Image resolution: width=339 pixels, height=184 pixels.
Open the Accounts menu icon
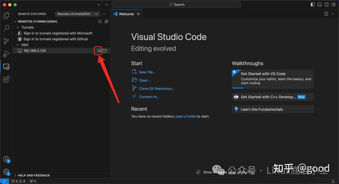(6, 159)
